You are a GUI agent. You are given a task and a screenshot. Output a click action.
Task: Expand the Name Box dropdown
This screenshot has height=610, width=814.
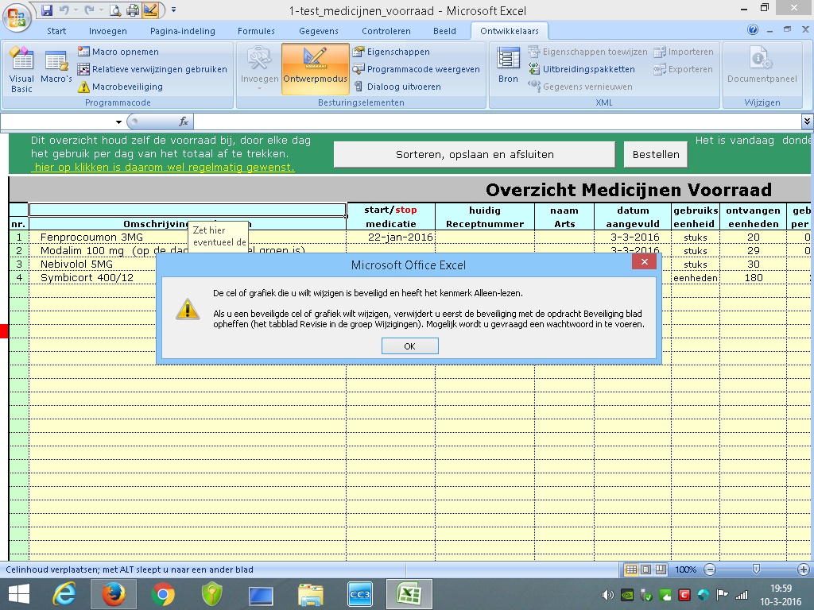118,122
